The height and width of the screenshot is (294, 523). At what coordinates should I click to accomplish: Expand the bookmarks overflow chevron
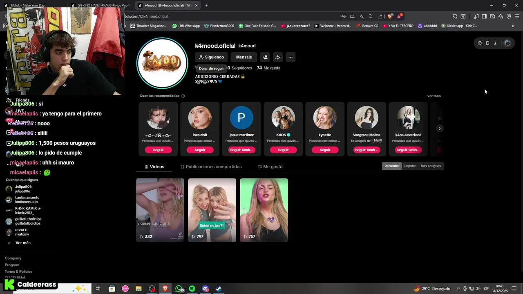pyautogui.click(x=513, y=26)
